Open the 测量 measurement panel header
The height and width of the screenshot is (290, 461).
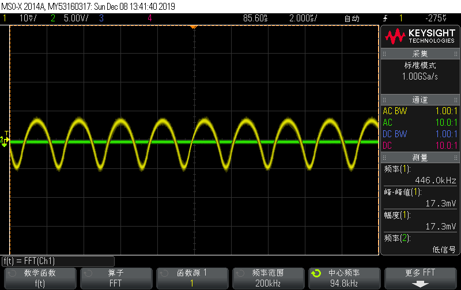[x=420, y=157]
